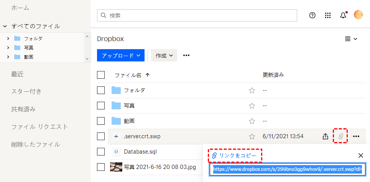This screenshot has height=182, width=370.
Task: Check the 動画 folder row checkbox
Action: 101,121
